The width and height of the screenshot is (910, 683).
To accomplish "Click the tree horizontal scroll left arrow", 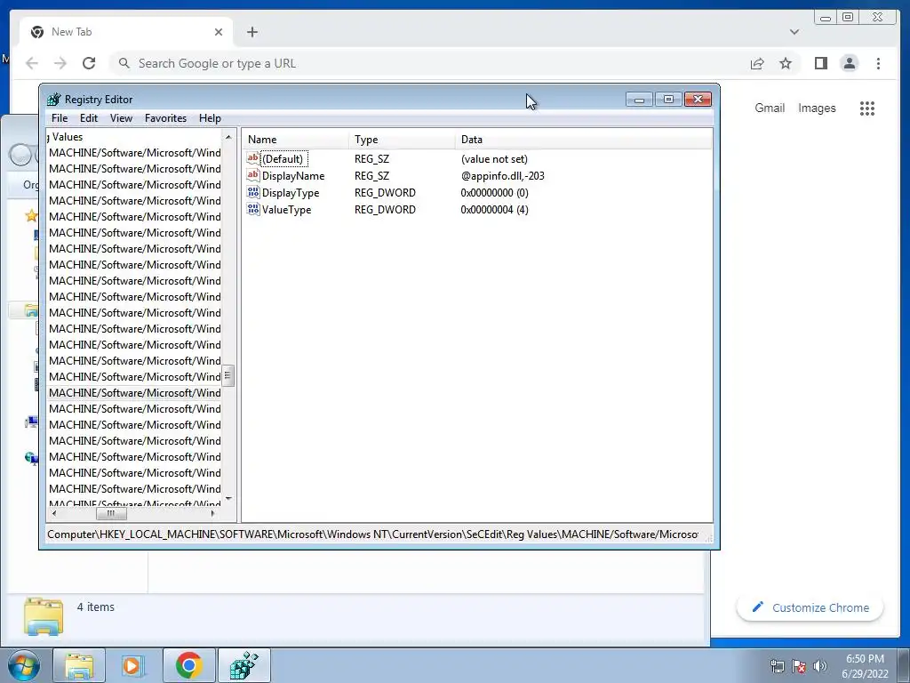I will click(x=54, y=513).
